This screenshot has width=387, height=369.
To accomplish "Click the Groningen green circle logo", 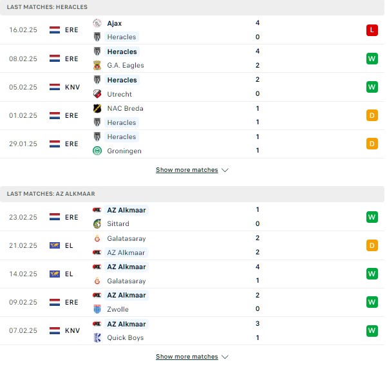I will pyautogui.click(x=97, y=151).
